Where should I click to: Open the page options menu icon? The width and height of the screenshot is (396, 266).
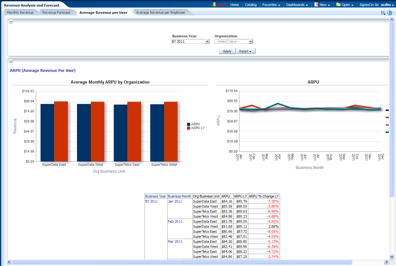click(x=383, y=13)
